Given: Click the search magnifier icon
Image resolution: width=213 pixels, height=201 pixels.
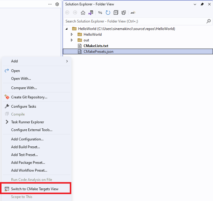Looking at the screenshot, I should coord(208,21).
